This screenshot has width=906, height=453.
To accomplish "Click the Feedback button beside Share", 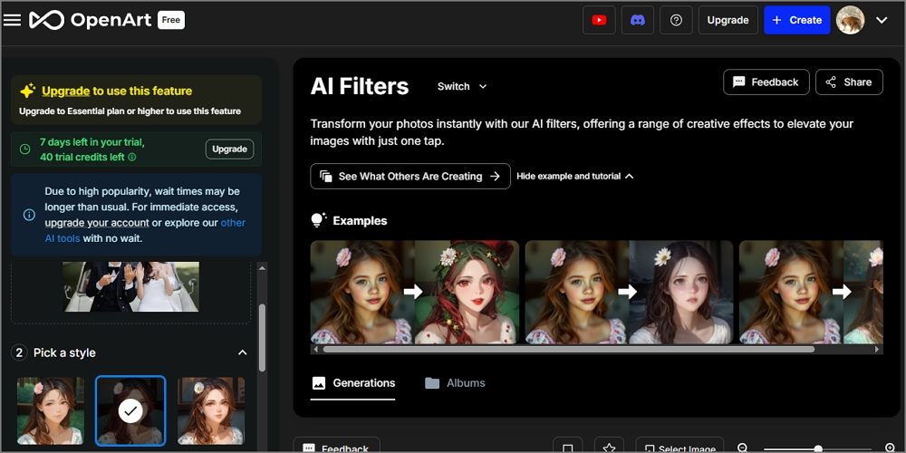I will (x=766, y=82).
